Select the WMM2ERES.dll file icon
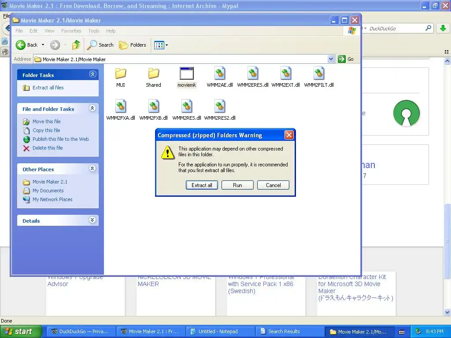Image resolution: width=451 pixels, height=338 pixels. coord(253,73)
